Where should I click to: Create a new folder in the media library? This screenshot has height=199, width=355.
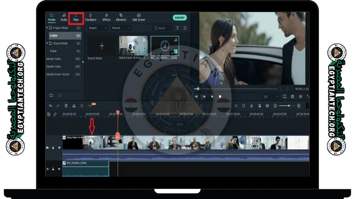click(x=51, y=95)
